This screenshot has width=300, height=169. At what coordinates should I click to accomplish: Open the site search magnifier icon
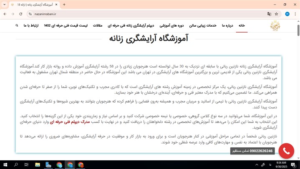click(17, 25)
